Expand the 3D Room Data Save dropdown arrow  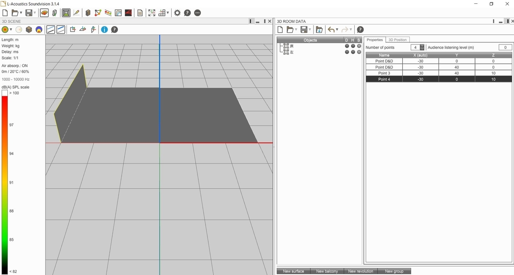pos(310,30)
